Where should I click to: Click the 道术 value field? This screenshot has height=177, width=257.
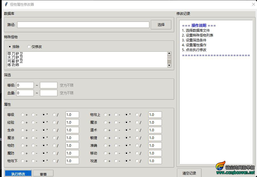click(x=155, y=130)
